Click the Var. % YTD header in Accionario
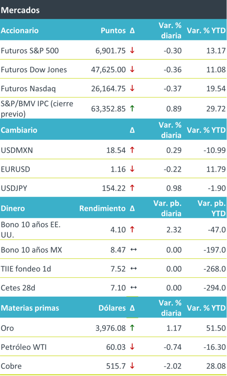The height and width of the screenshot is (376, 227). [206, 30]
